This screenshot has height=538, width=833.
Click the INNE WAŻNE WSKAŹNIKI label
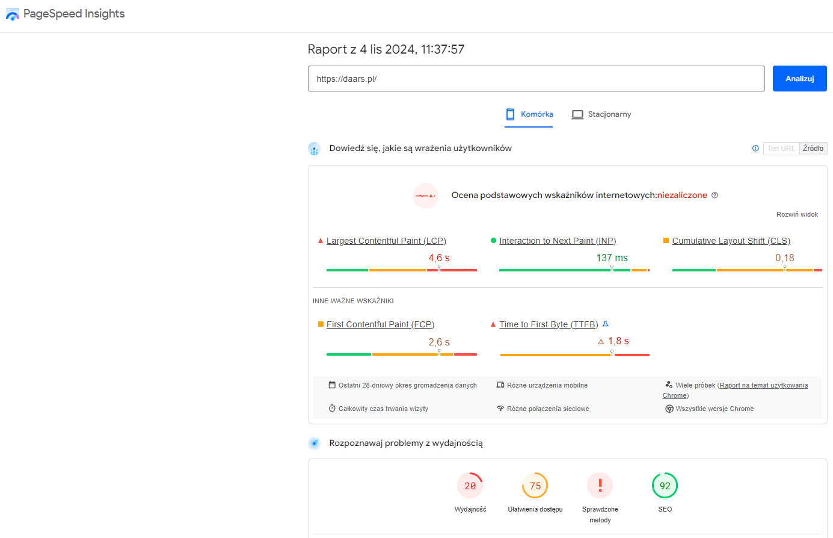pyautogui.click(x=353, y=301)
